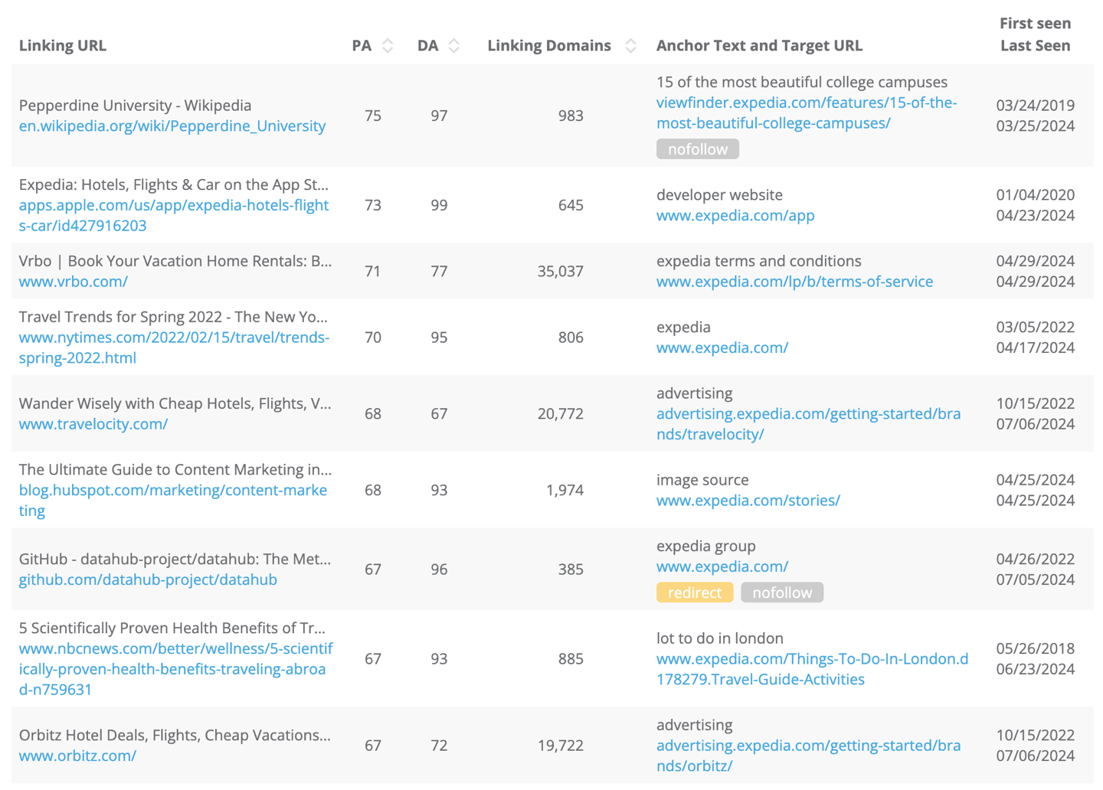Click 'Orbitz Hotel Deals, Flights' title
This screenshot has width=1103, height=790.
[x=175, y=735]
